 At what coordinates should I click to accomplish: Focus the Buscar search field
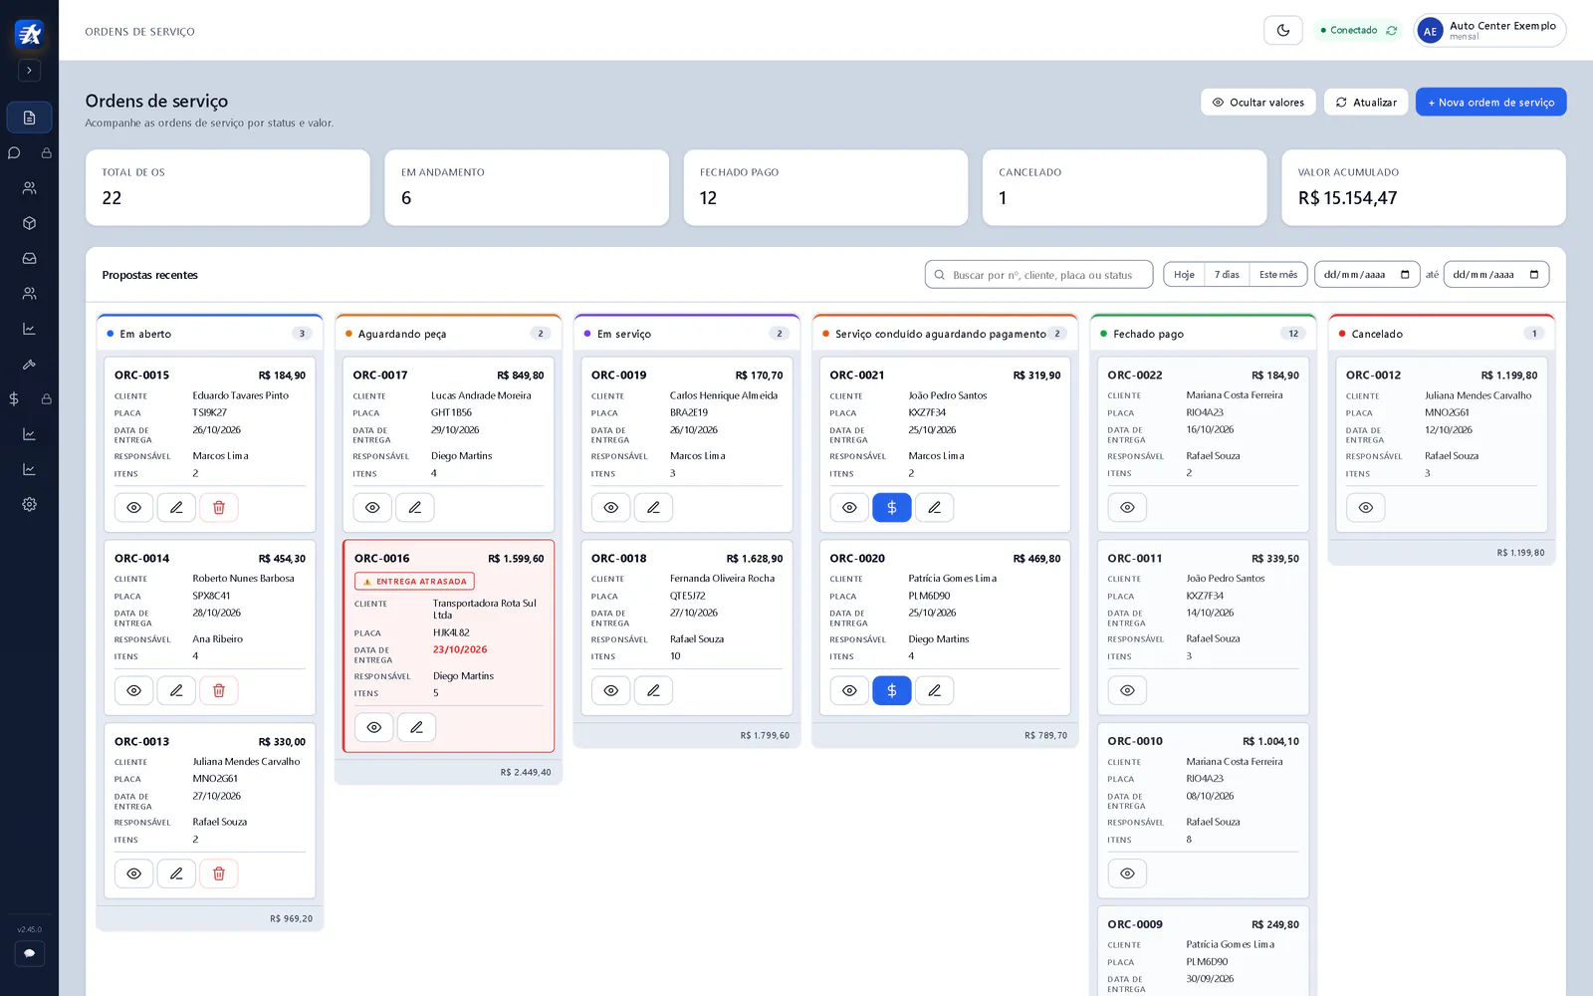1038,275
